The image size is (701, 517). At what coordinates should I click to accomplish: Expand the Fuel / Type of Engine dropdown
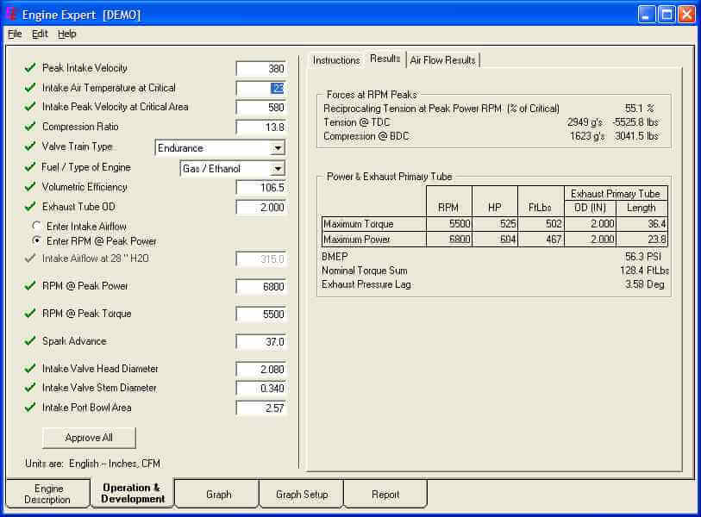[278, 169]
